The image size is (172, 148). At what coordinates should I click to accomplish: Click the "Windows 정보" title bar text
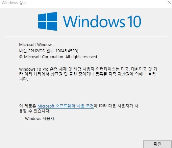point(14,3)
